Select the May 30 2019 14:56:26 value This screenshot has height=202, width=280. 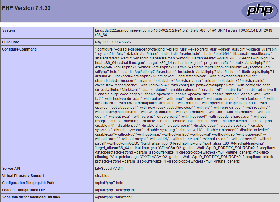click(x=113, y=42)
